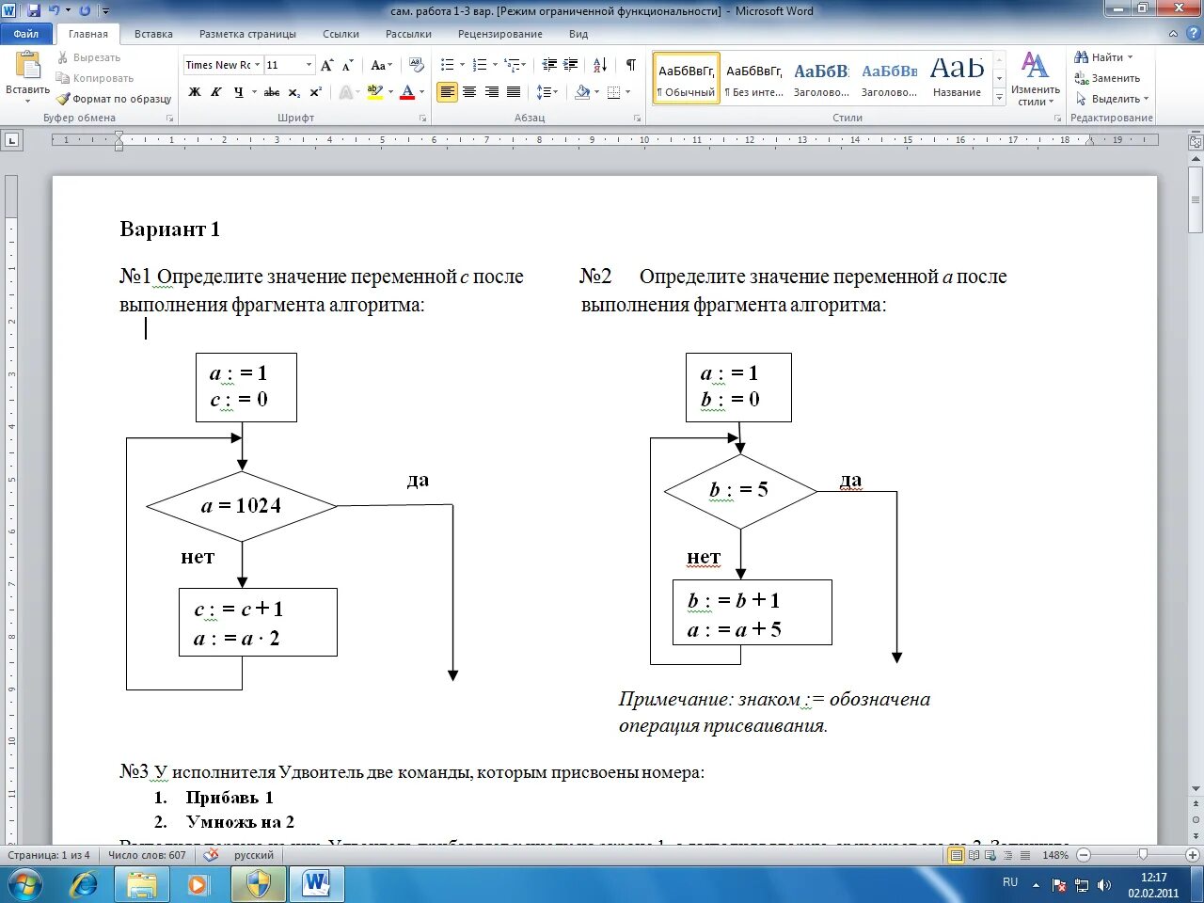Open Word Help question mark icon

[x=1193, y=34]
